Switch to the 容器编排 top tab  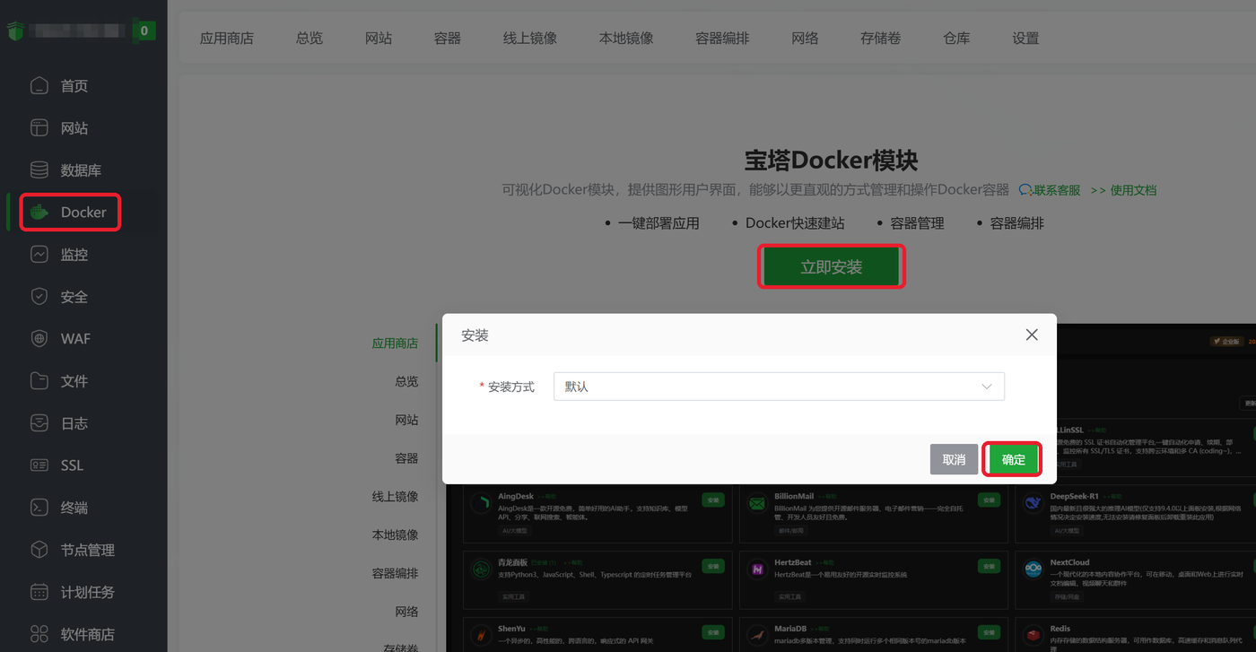pyautogui.click(x=722, y=39)
